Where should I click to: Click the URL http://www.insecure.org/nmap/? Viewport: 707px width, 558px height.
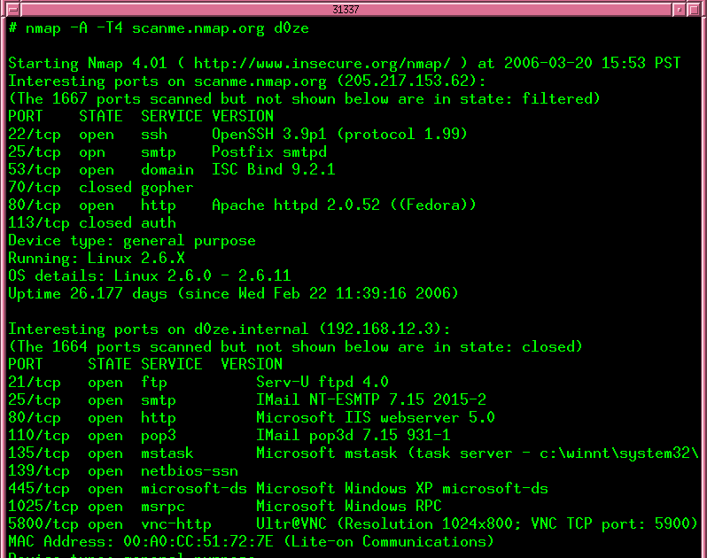[x=322, y=64]
